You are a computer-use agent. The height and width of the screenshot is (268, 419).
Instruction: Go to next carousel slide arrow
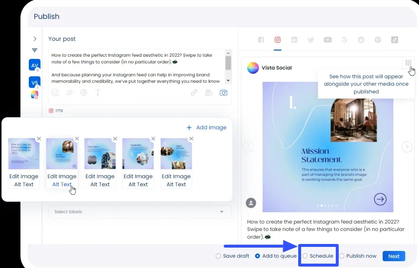(407, 147)
